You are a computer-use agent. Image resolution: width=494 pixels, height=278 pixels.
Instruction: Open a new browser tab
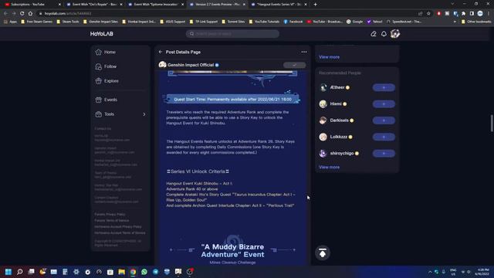[316, 5]
